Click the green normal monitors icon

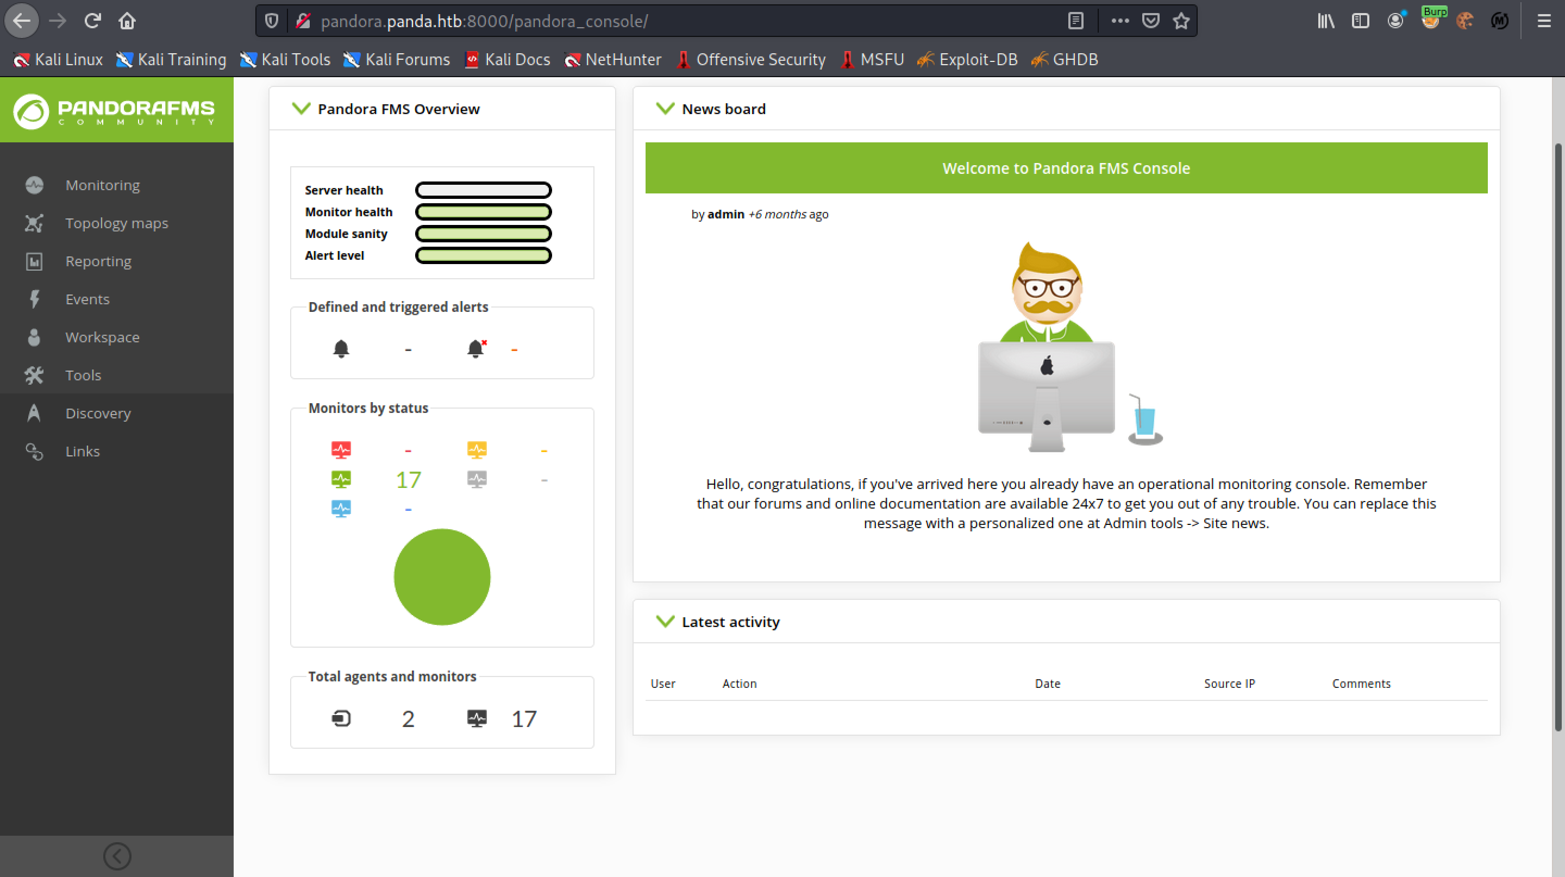[x=341, y=479]
